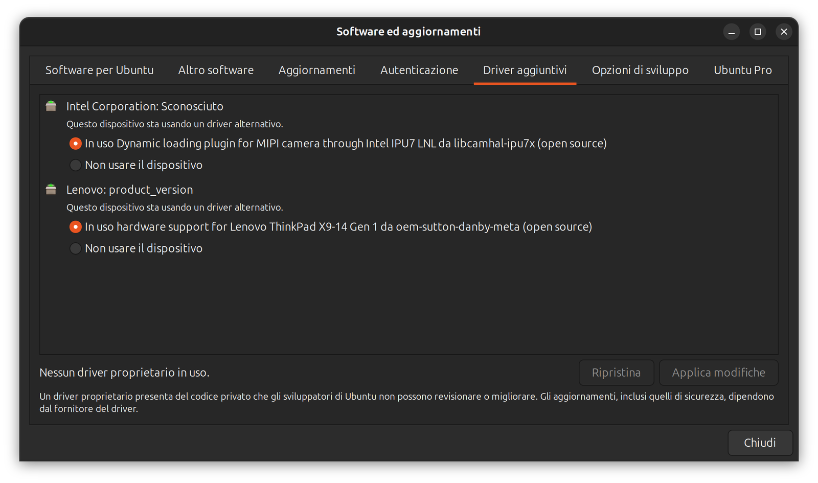
Task: Click the Applica modifiche button
Action: click(719, 373)
